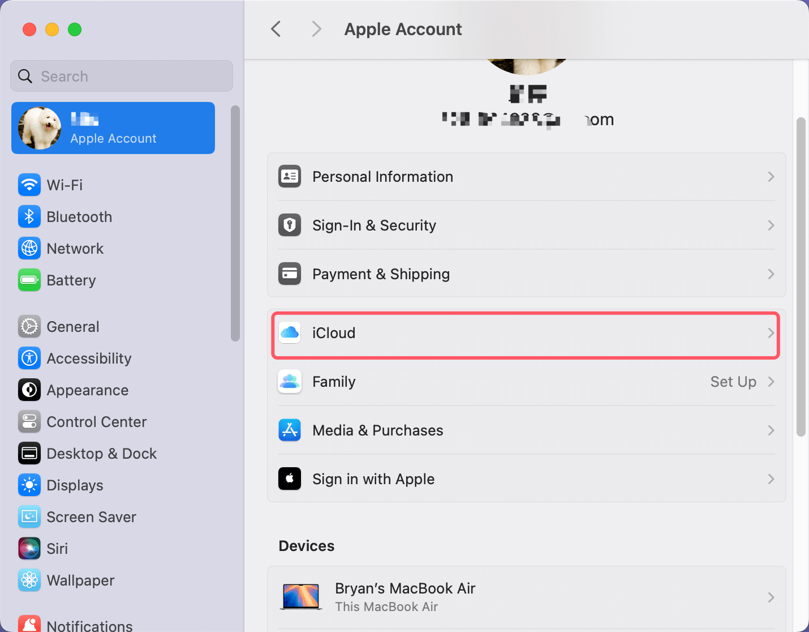Expand Personal Information via its chevron
Screen dimensions: 809x632
tap(771, 177)
